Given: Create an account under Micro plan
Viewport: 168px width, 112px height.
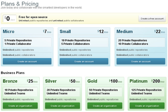Looking at the screenshot, I should (x=27, y=61).
